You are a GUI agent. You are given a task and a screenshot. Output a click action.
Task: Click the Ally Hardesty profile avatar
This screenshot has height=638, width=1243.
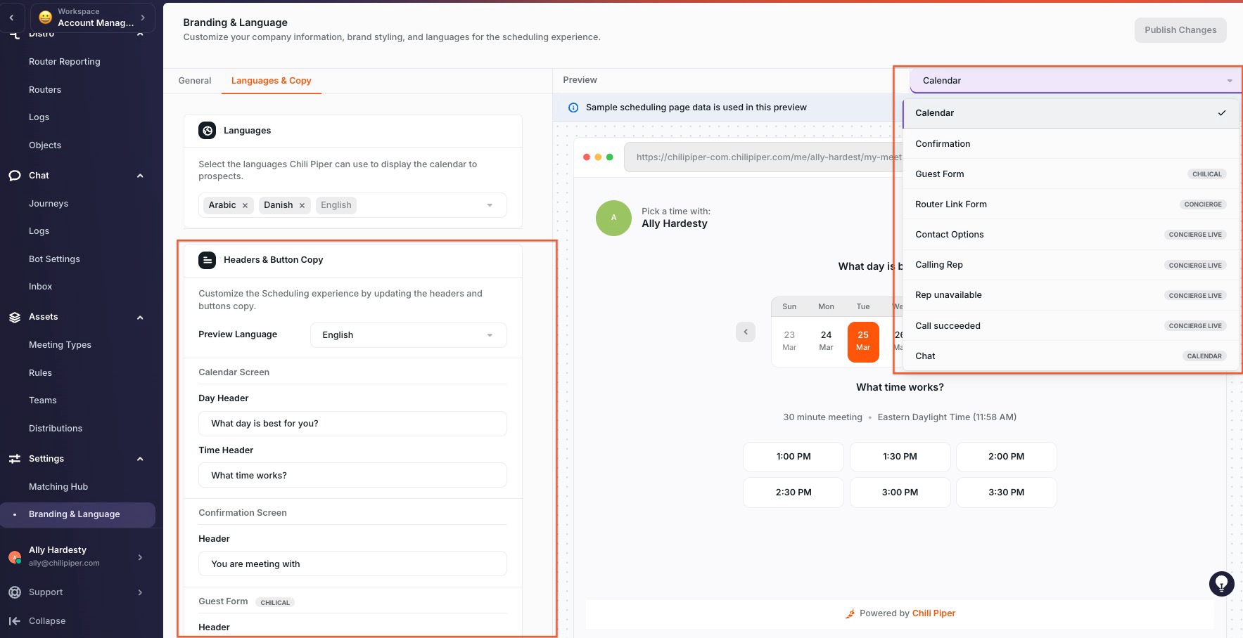pos(14,556)
